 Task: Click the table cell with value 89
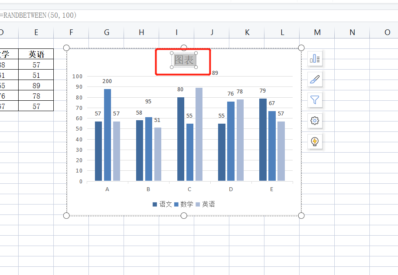[x=36, y=85]
